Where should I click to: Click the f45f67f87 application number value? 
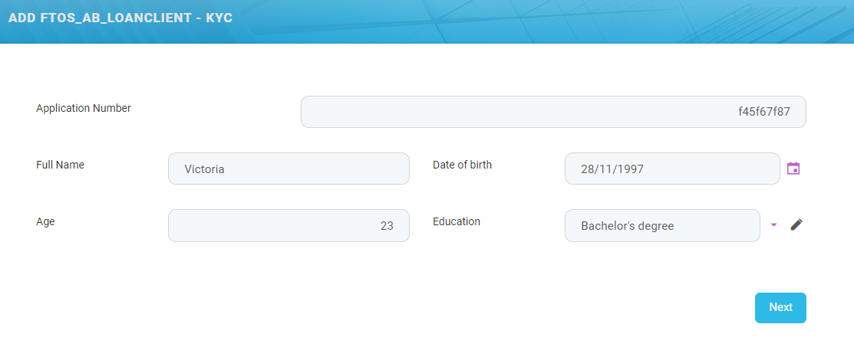pyautogui.click(x=763, y=112)
